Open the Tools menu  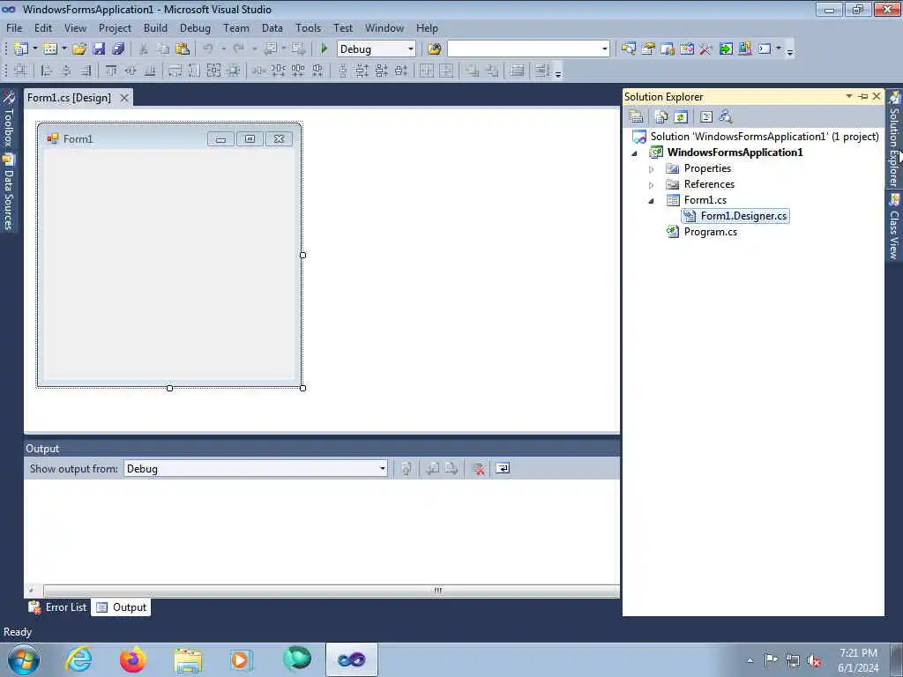[308, 27]
